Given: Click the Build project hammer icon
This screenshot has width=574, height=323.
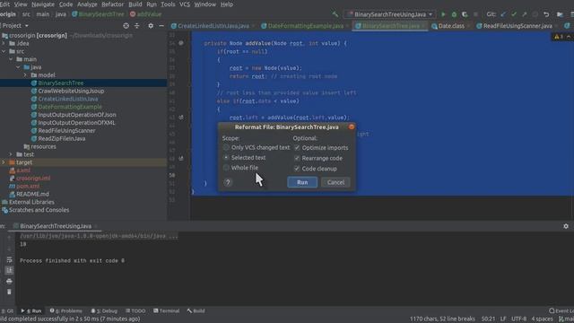Looking at the screenshot, I should pos(335,14).
